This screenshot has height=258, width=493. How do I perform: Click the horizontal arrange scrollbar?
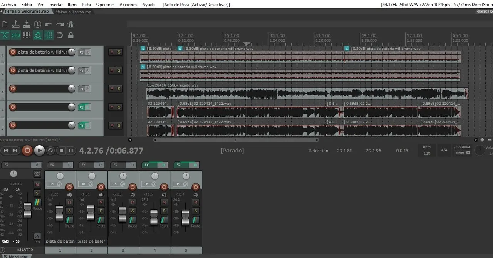pos(236,140)
